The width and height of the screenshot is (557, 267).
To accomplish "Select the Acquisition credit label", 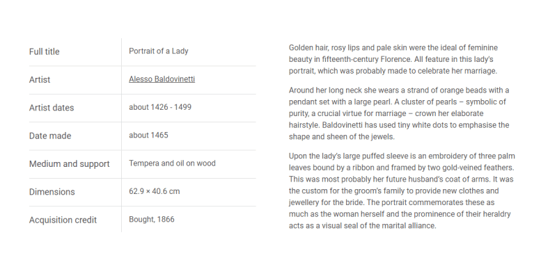I will pyautogui.click(x=63, y=220).
